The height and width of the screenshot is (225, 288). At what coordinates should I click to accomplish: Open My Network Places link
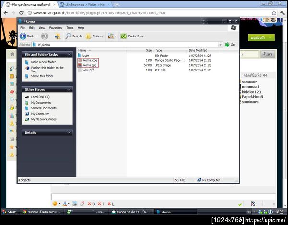(44, 119)
